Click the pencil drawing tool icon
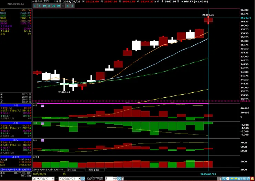Image resolution: width=255 pixels, height=181 pixels. [x=248, y=179]
